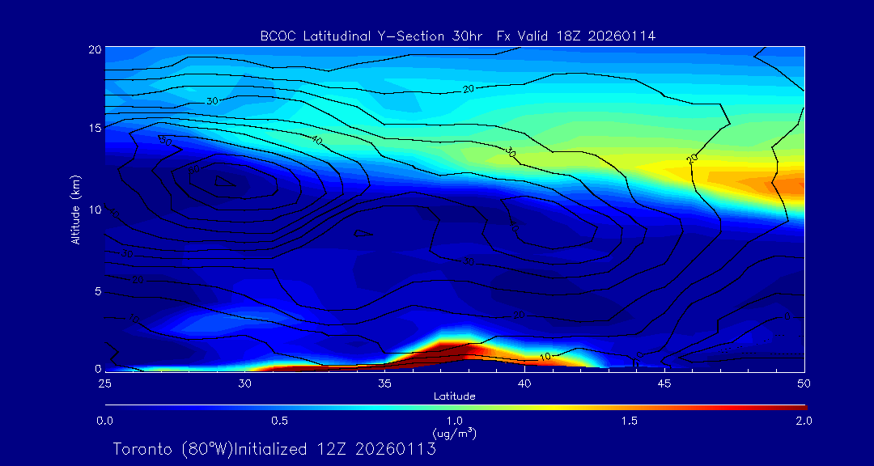Viewport: 874px width, 466px height.
Task: Click the "60" contour label in jet core
Action: click(194, 169)
